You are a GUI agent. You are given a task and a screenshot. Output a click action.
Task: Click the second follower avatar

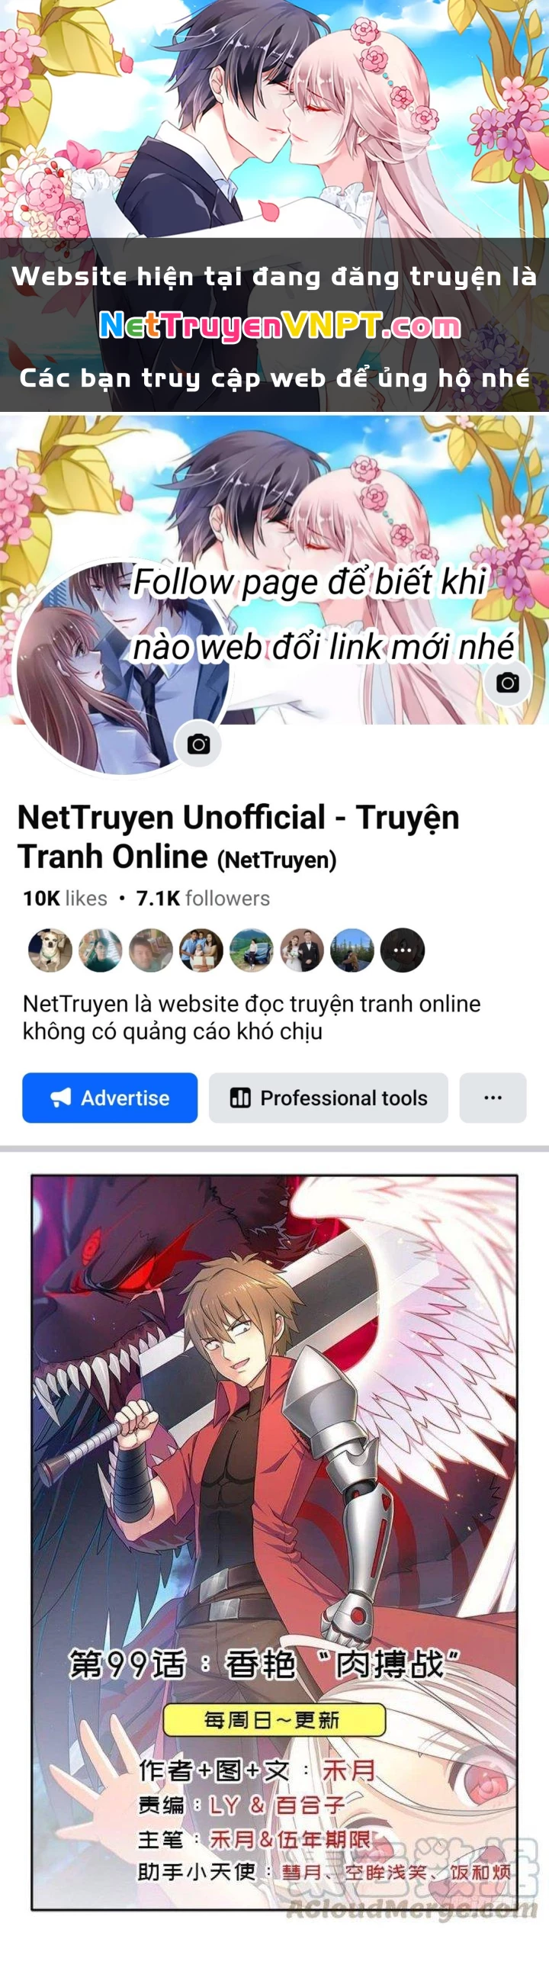(100, 950)
